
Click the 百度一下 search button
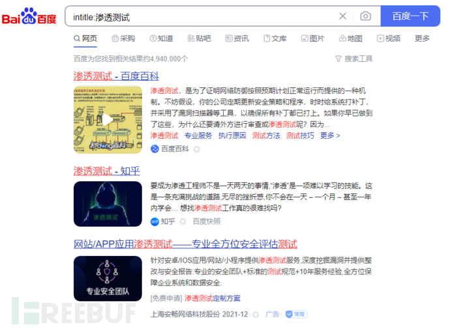pos(410,16)
